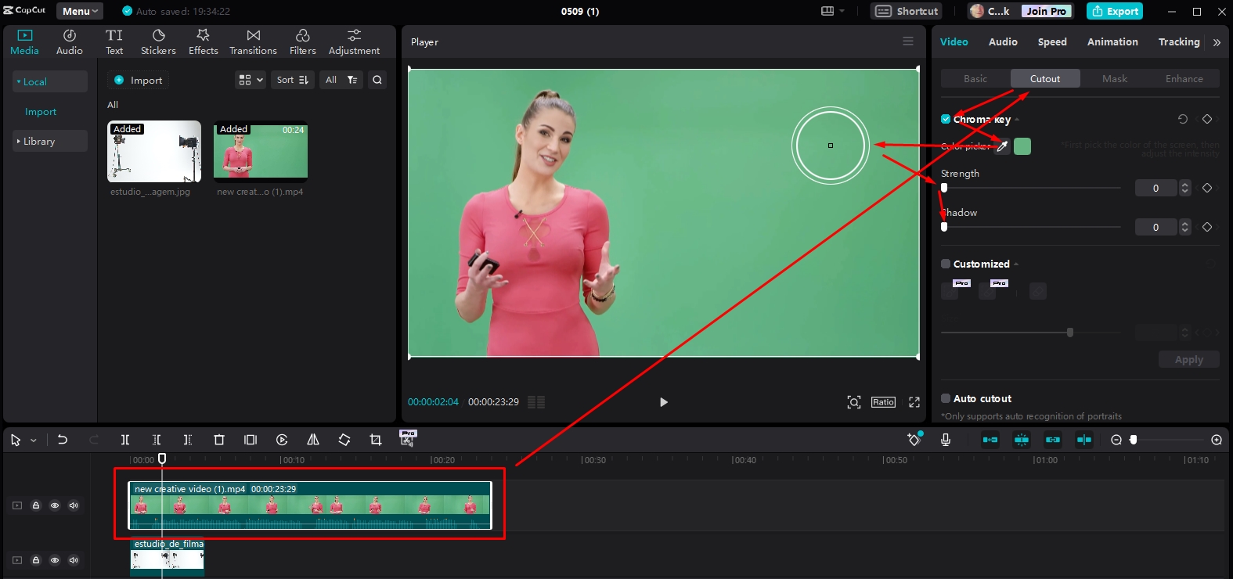Expand the Library section
Viewport: 1233px width, 579px height.
click(x=39, y=142)
